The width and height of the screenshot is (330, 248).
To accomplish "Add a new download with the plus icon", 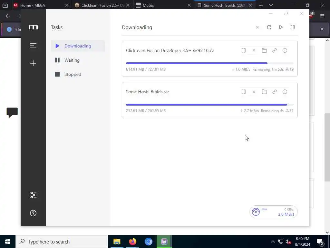I will pos(33,63).
